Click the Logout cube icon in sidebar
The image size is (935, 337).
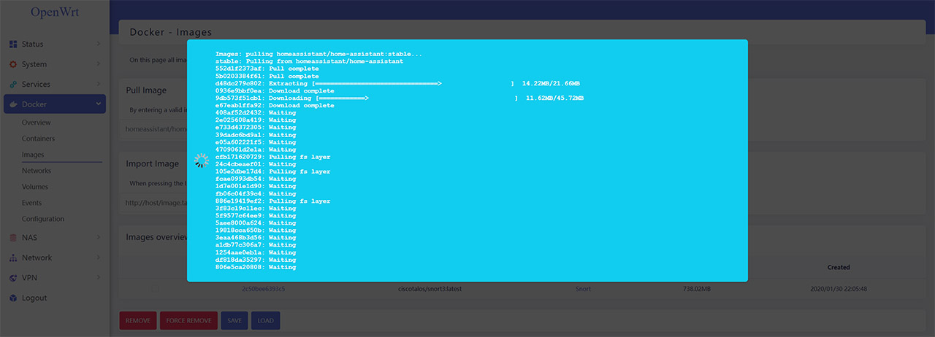pos(13,298)
